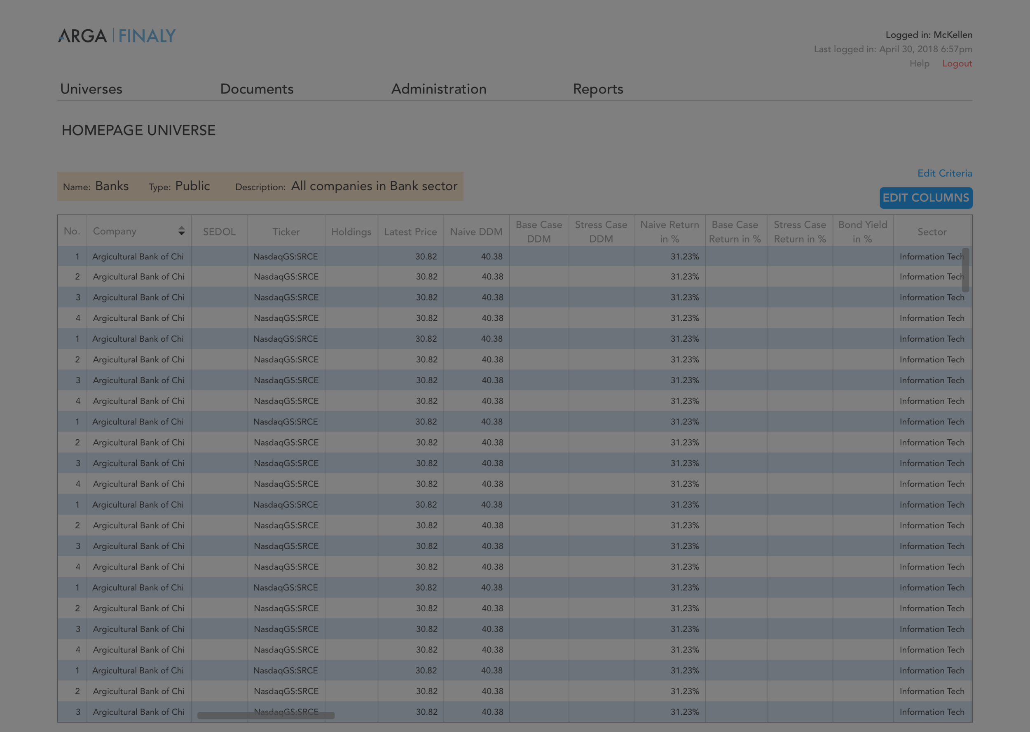Image resolution: width=1030 pixels, height=732 pixels.
Task: Click the No. column header
Action: pos(72,231)
